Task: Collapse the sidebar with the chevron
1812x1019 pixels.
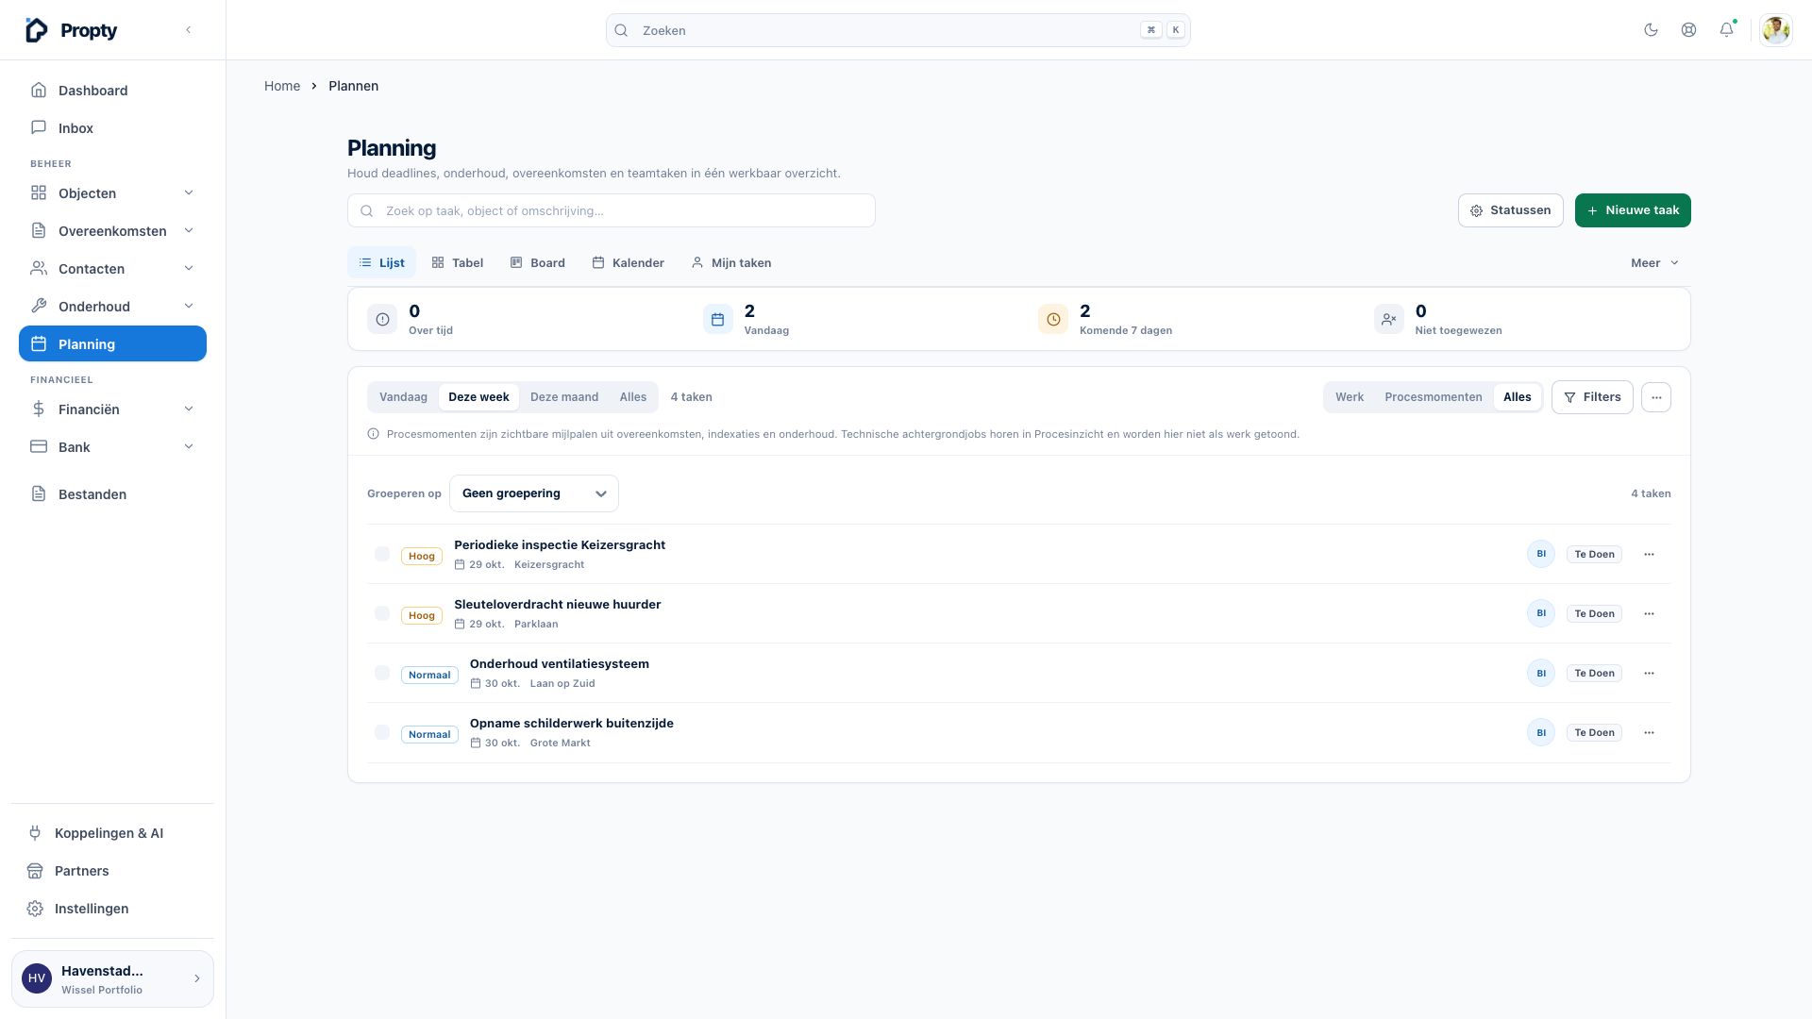Action: pyautogui.click(x=188, y=30)
